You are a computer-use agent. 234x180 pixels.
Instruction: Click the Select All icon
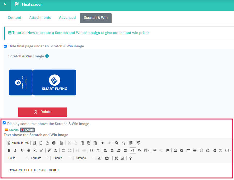click(131, 143)
